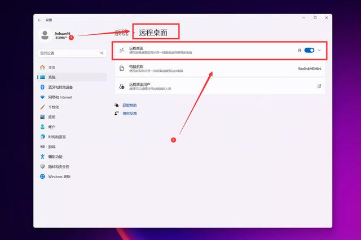Open 蓝牙和其他设备 settings

[x=72, y=87]
